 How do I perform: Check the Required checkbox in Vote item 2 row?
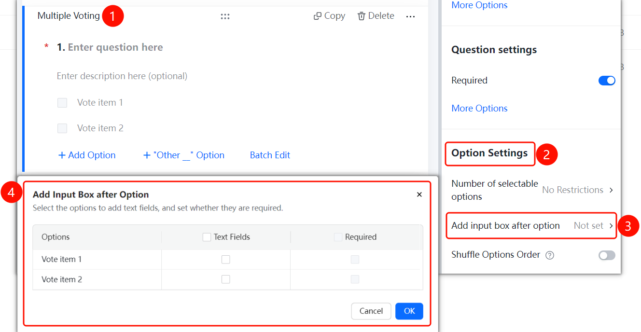pos(355,279)
